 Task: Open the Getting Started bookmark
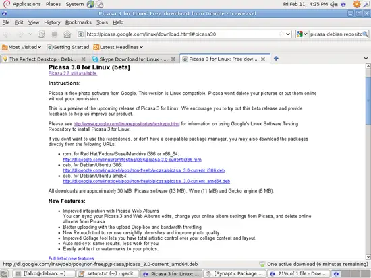(x=68, y=47)
